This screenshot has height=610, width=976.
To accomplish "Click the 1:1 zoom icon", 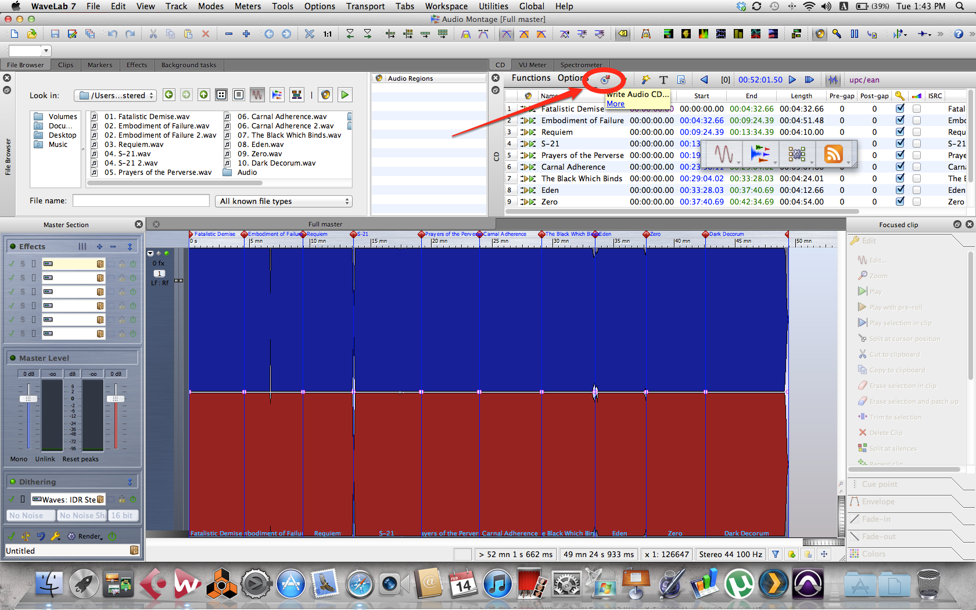I will [x=328, y=34].
